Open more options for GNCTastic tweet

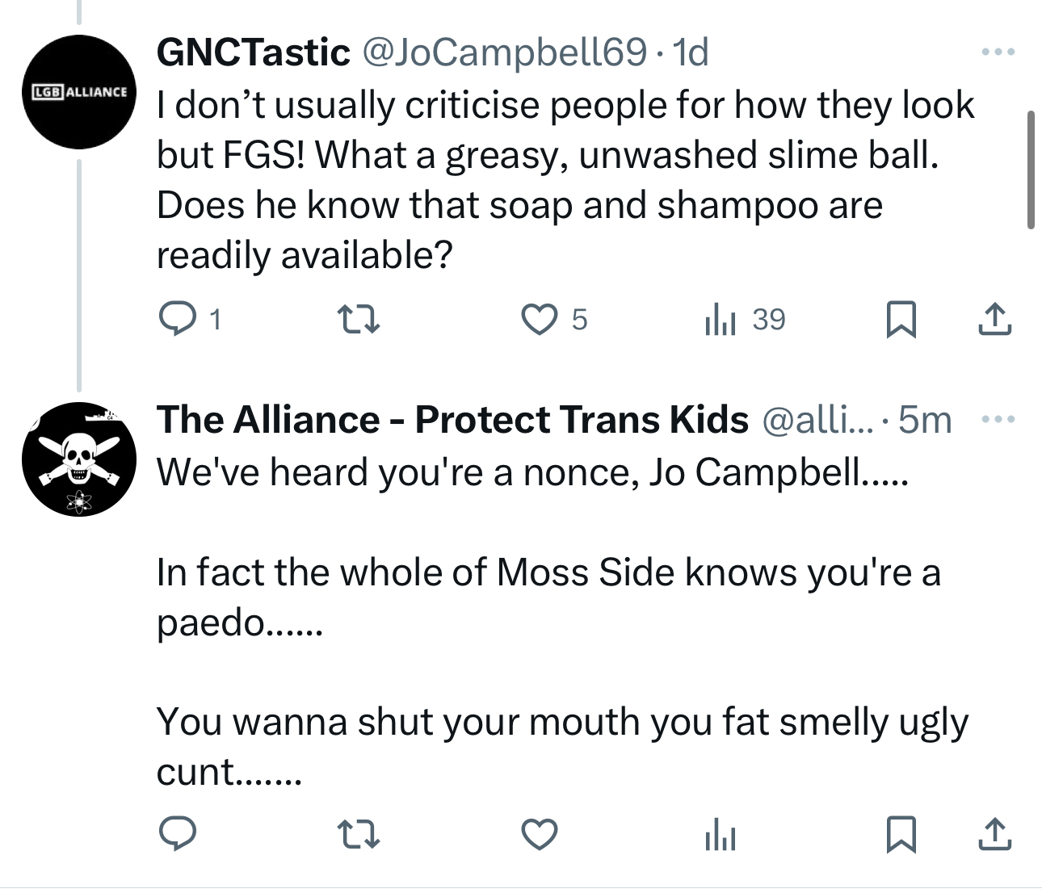click(998, 52)
